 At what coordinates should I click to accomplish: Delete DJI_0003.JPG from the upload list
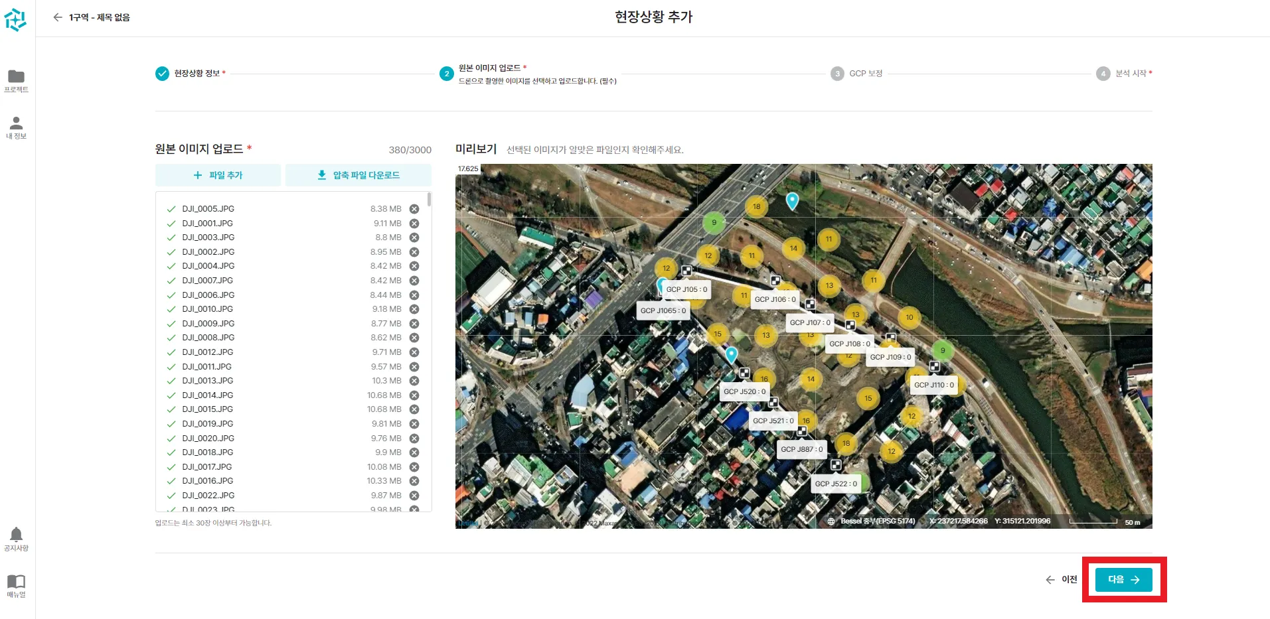click(414, 238)
